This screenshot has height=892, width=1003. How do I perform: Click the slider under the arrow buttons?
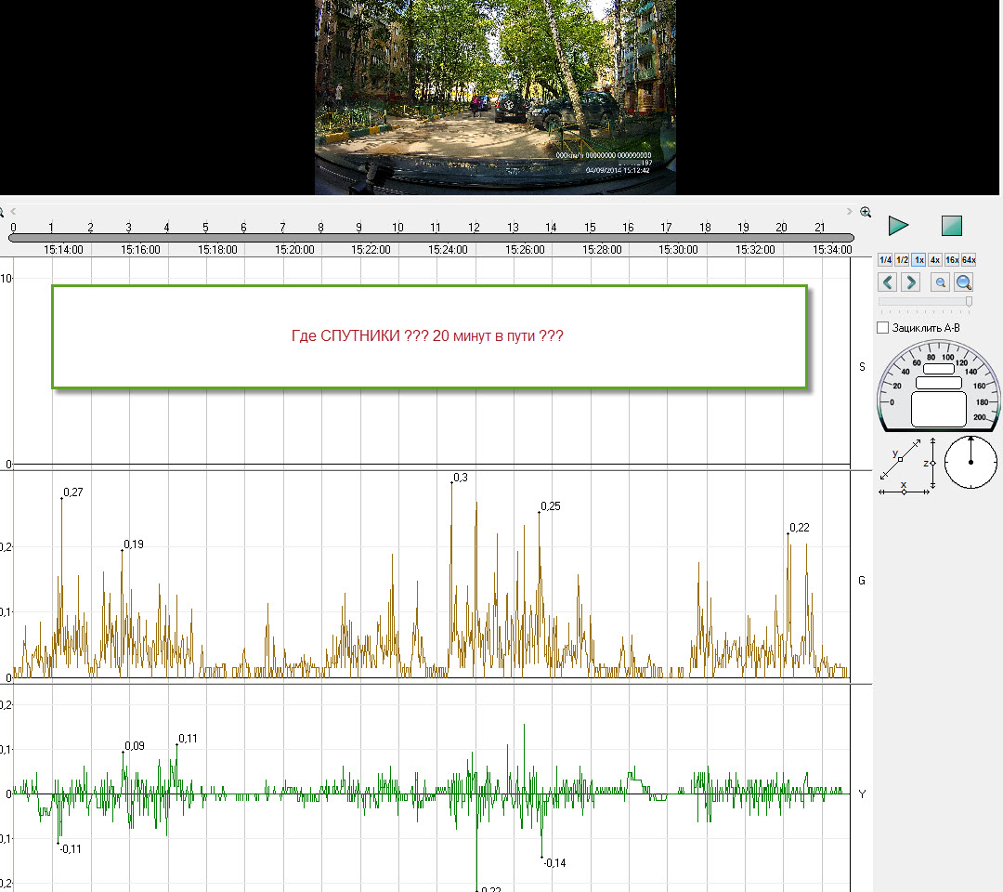[926, 302]
